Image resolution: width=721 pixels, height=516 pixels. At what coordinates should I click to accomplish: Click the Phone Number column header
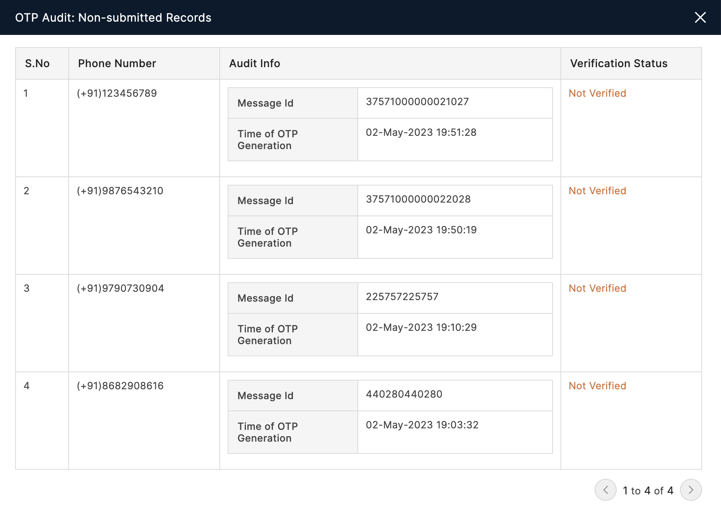[x=117, y=63]
